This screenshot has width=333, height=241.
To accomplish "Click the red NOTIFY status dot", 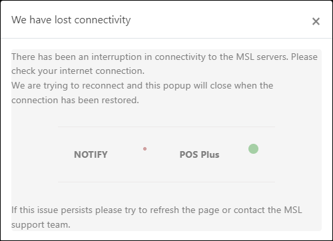I will 145,148.
